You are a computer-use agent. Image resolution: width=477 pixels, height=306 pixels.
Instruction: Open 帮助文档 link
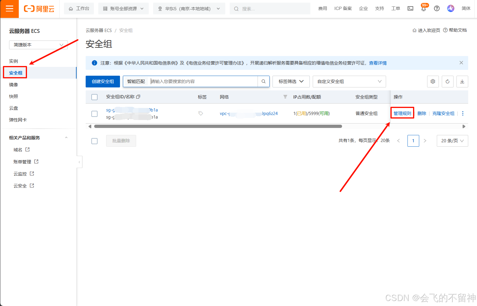pyautogui.click(x=455, y=30)
